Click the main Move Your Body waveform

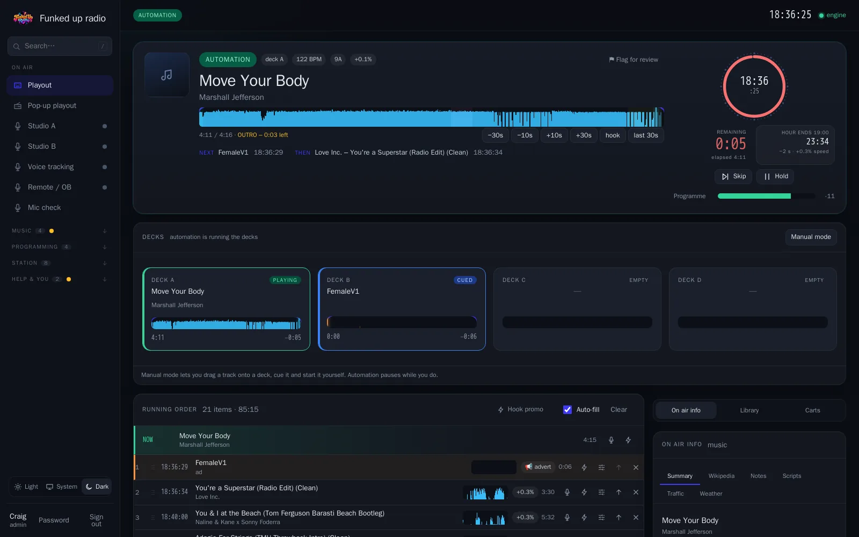coord(432,117)
